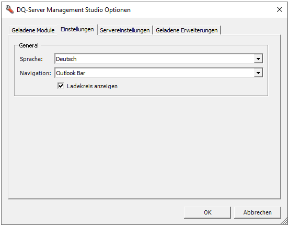The image size is (290, 227).
Task: Uncheck the Ladekreis anzeigen checkbox
Action: click(61, 86)
